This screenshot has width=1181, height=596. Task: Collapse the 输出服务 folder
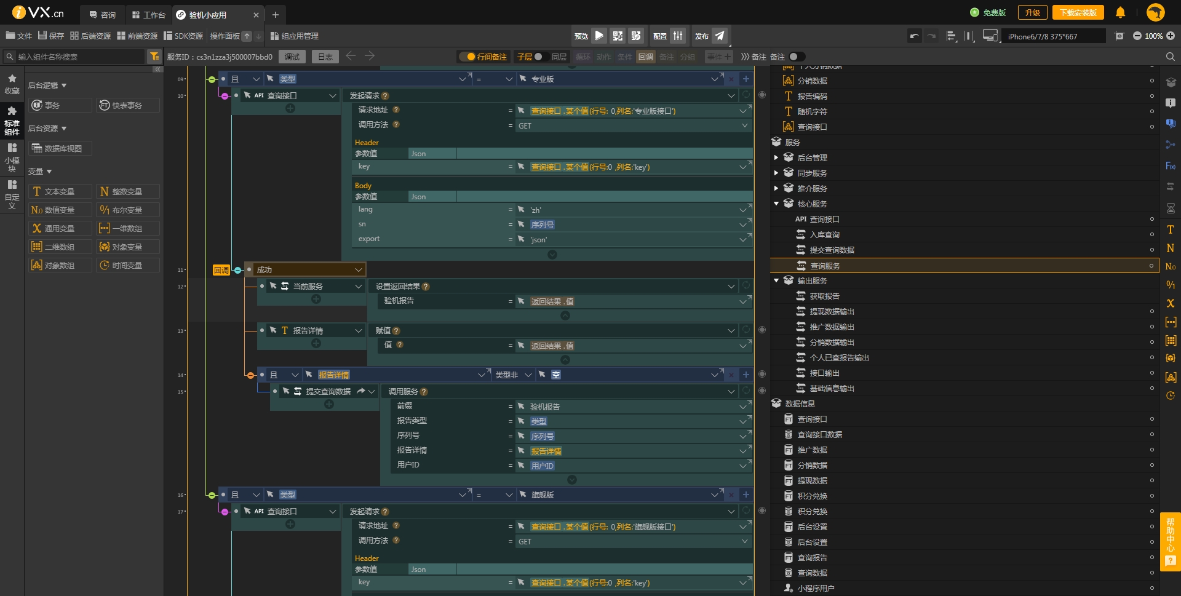click(776, 280)
